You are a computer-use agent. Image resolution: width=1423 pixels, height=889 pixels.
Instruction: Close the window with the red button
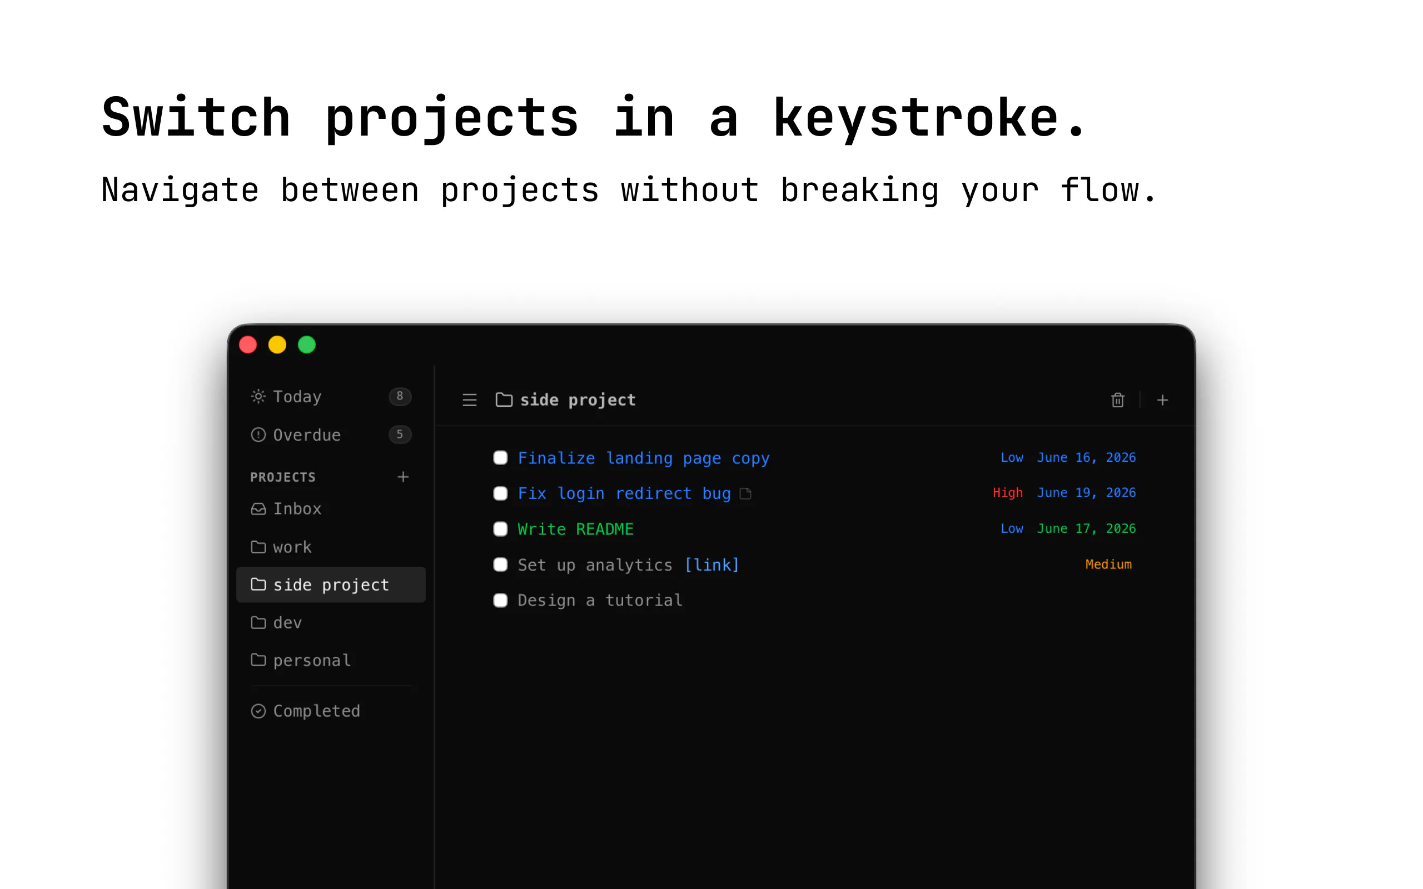tap(247, 344)
